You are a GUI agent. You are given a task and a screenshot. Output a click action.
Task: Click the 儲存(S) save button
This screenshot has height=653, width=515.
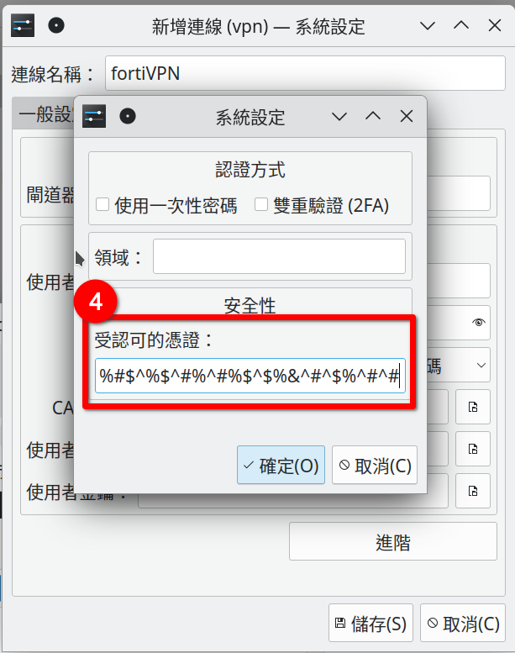tap(370, 623)
